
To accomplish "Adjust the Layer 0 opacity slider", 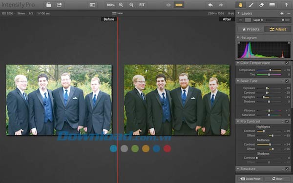I will [274, 20].
